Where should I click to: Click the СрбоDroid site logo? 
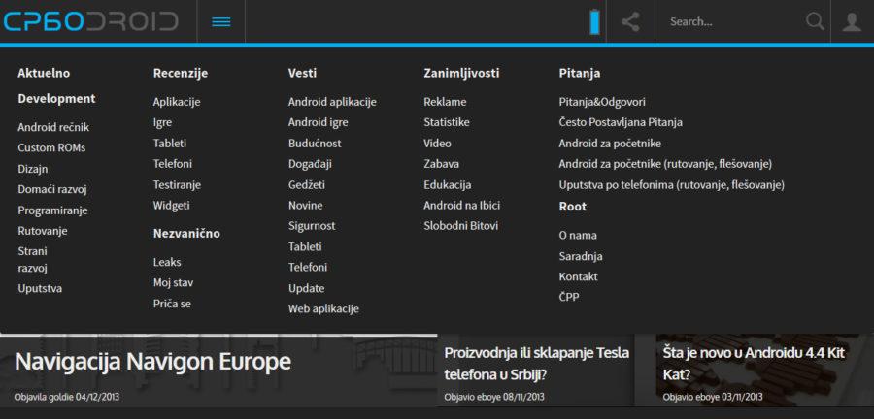pos(91,21)
